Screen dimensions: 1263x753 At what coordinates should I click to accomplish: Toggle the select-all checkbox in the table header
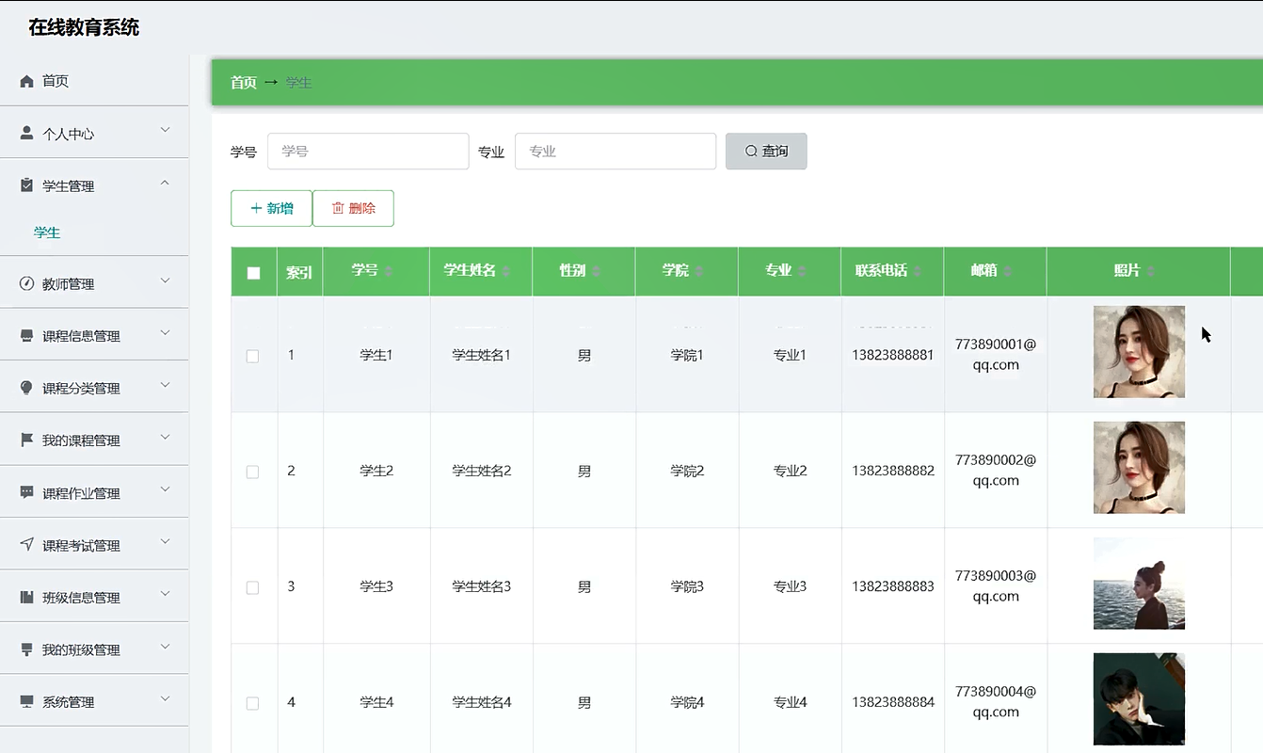(x=253, y=273)
